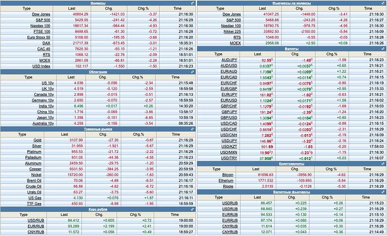Open RTS index link with last 1068.12
This screenshot has width=387, height=236.
click(47, 54)
